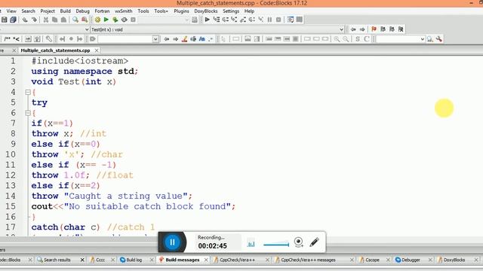483x271 pixels.
Task: Open the Settings menu
Action: coord(231,11)
